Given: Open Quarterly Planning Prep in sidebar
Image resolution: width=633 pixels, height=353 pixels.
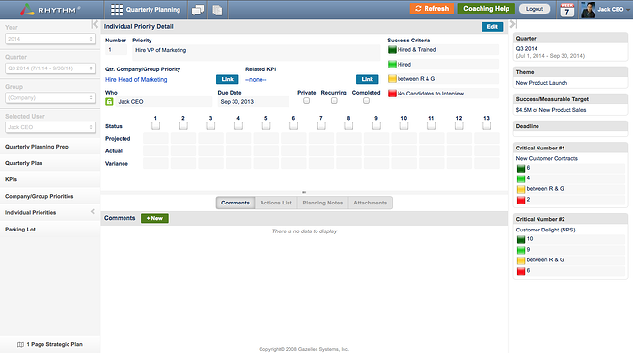Looking at the screenshot, I should pyautogui.click(x=50, y=147).
